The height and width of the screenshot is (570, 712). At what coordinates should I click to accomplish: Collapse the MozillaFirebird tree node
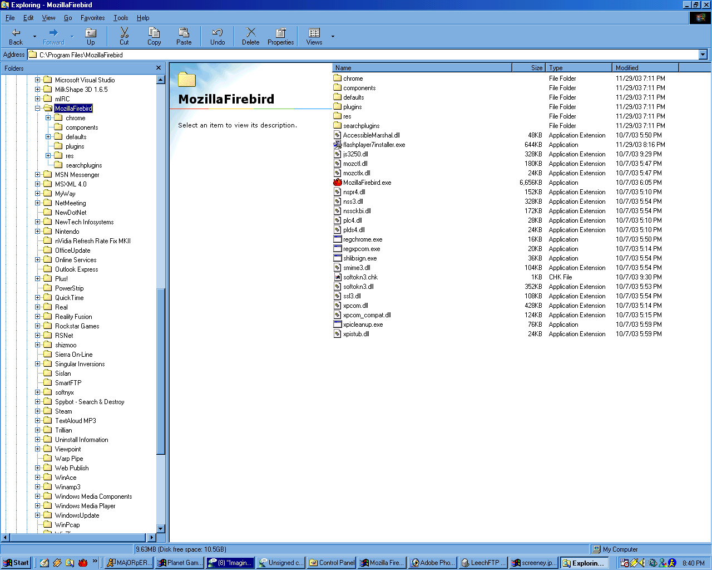(37, 109)
